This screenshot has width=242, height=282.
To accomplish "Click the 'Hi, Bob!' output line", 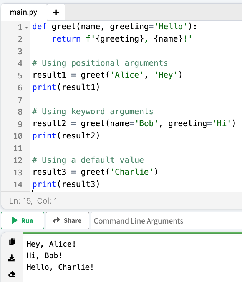I will 44,255.
